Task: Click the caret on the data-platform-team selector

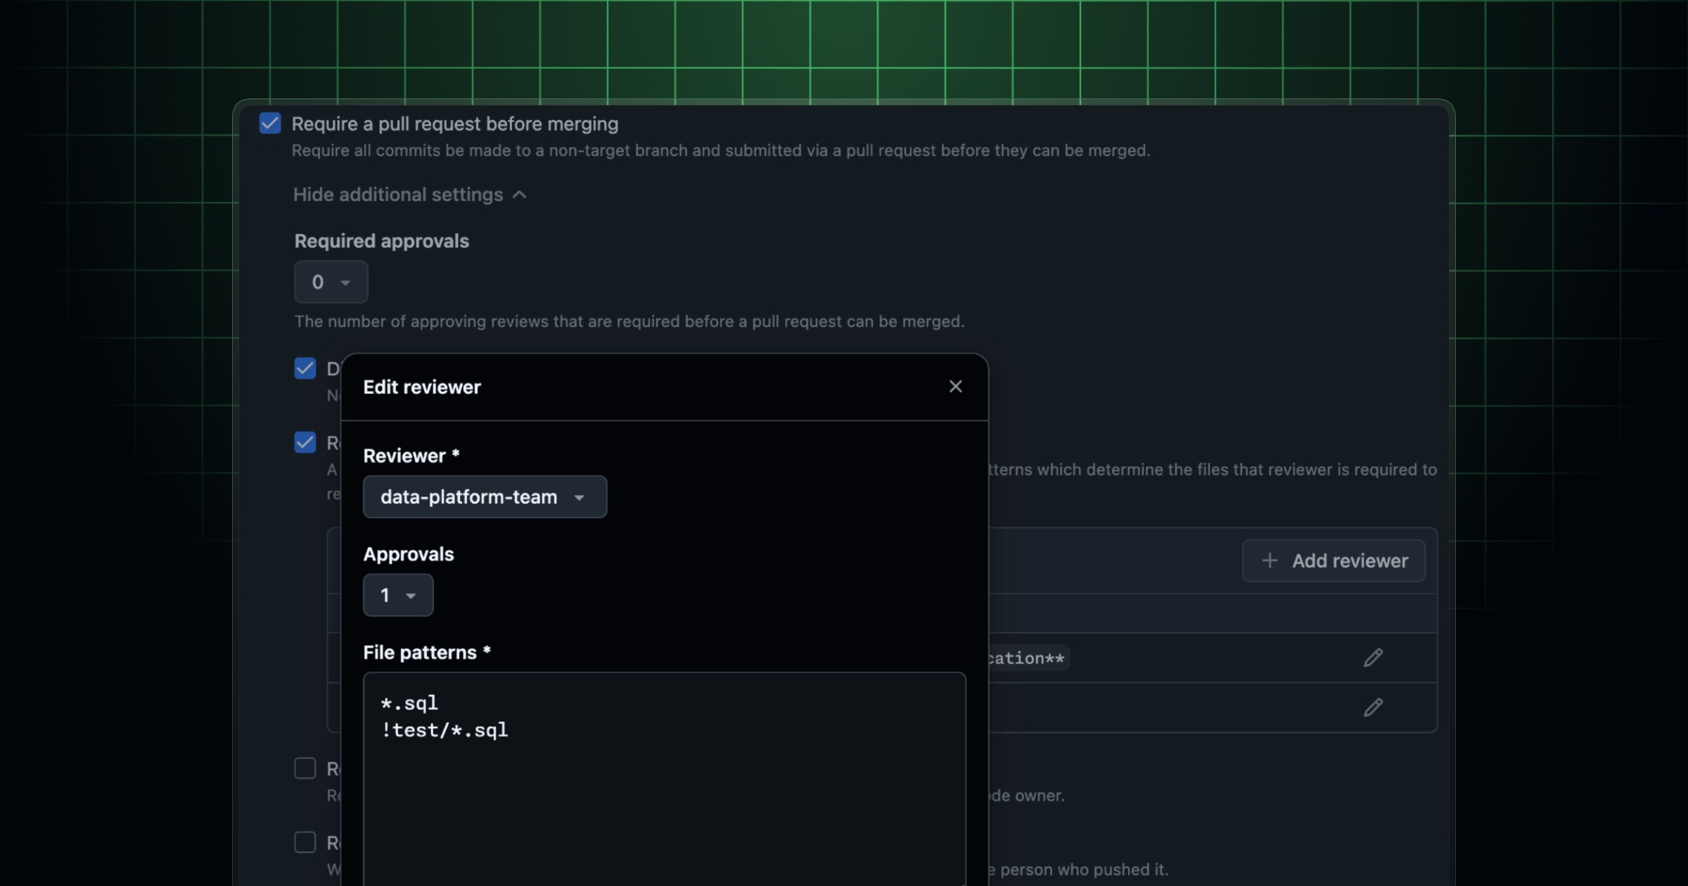Action: point(580,497)
